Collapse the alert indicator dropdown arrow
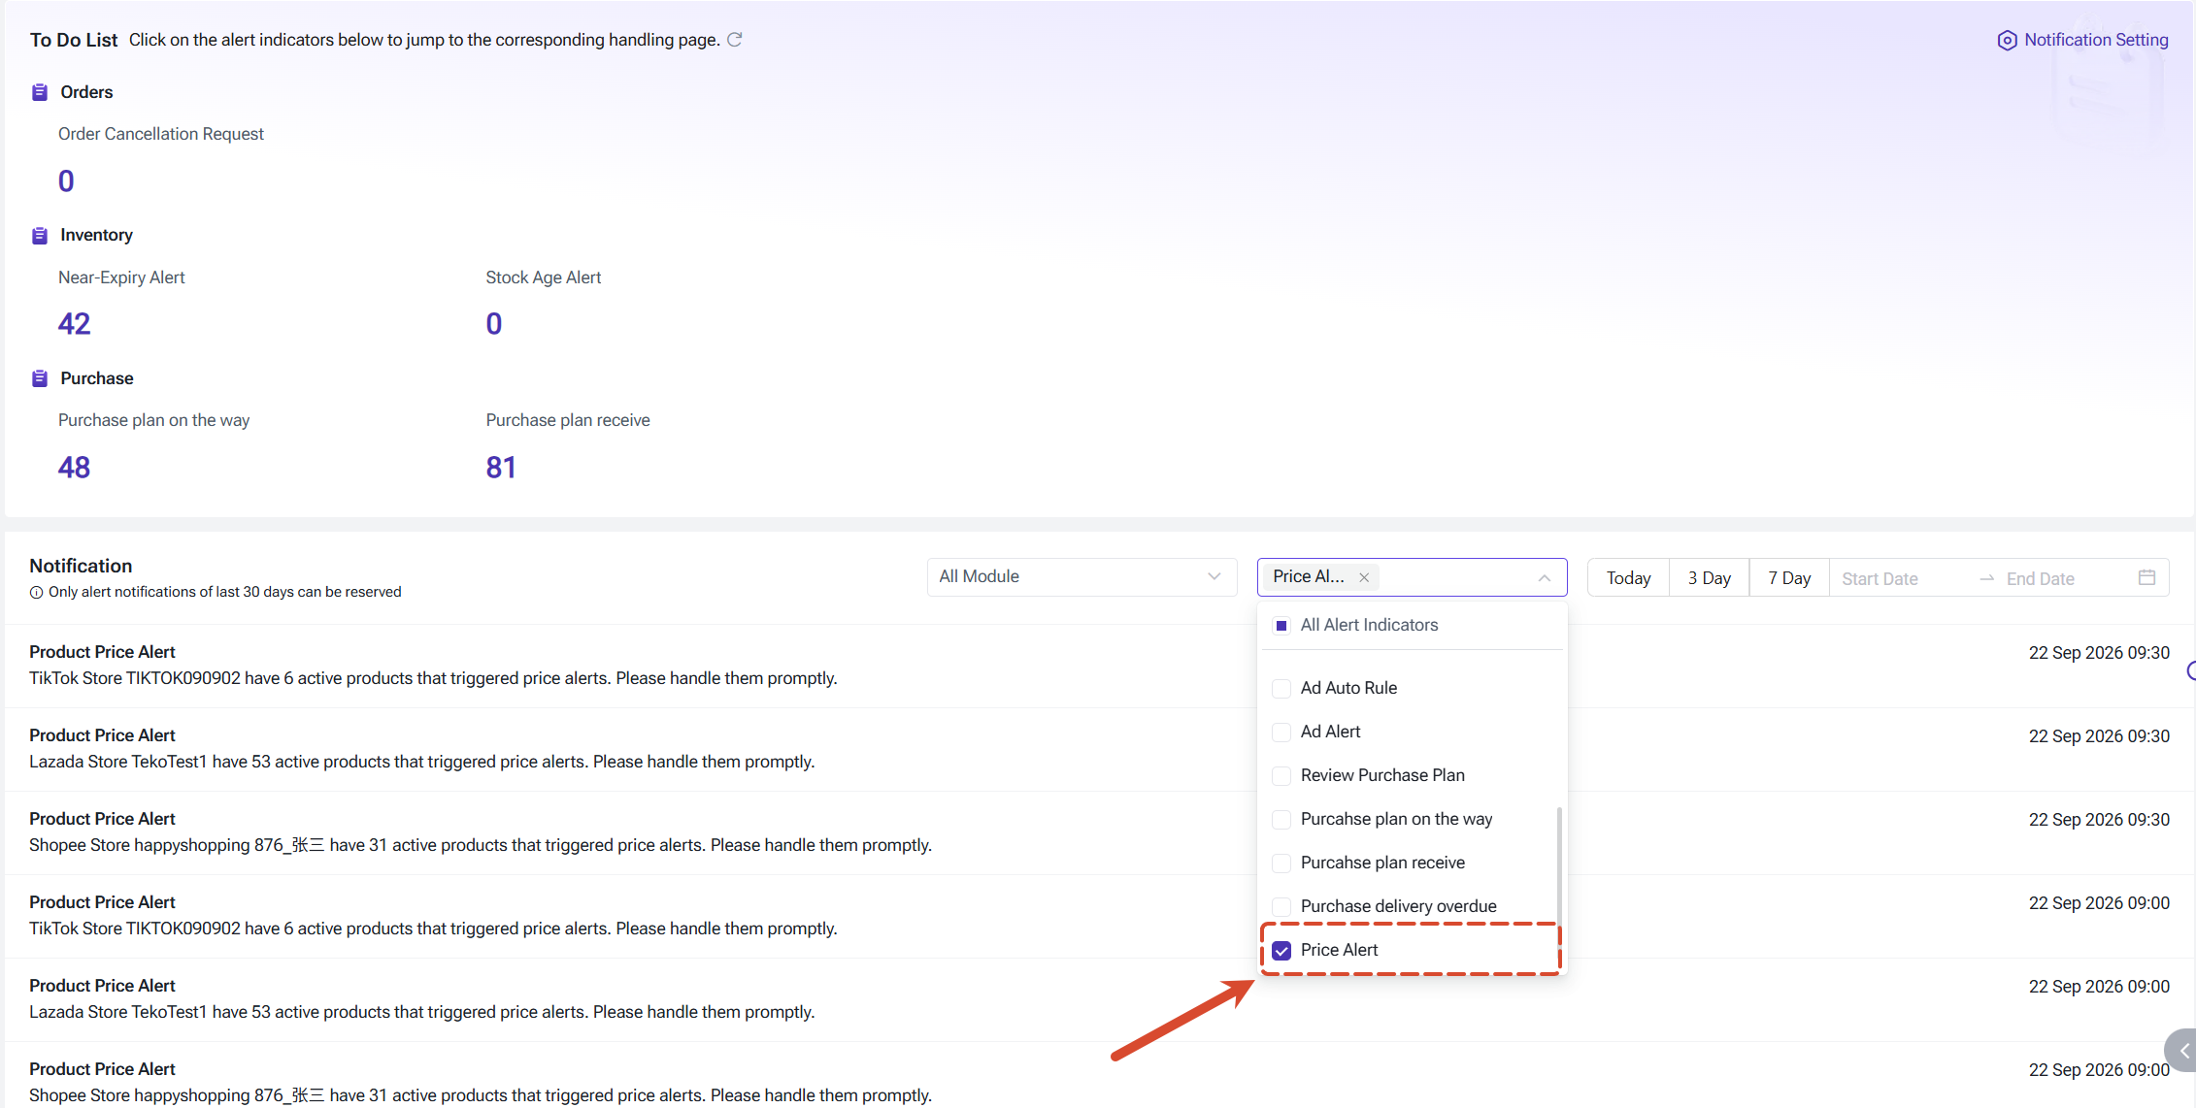 [x=1544, y=578]
